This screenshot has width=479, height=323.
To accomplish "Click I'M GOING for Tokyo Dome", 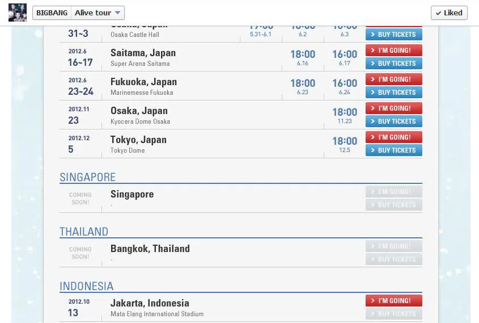I will coord(394,137).
